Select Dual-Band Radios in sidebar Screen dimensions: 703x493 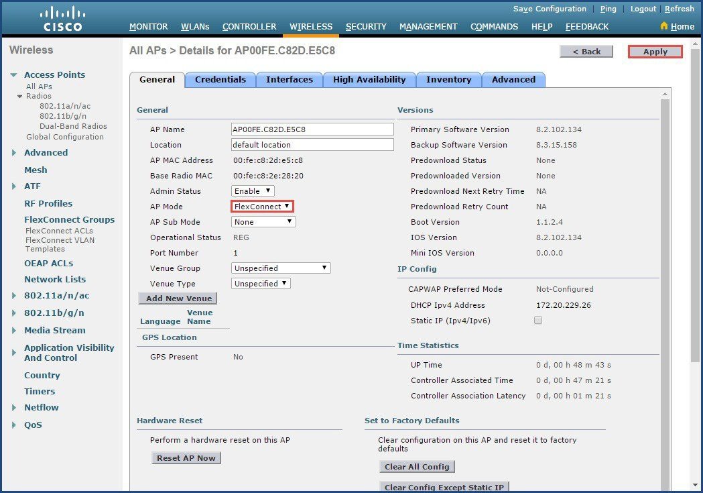click(x=73, y=126)
